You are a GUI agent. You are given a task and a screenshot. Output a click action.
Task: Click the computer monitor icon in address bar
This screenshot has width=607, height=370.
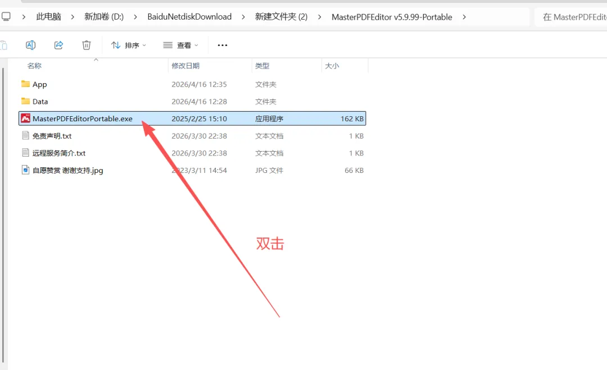[6, 17]
